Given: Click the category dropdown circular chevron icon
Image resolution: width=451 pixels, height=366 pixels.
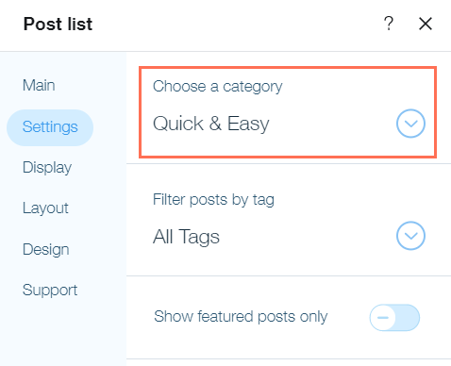Looking at the screenshot, I should tap(410, 124).
